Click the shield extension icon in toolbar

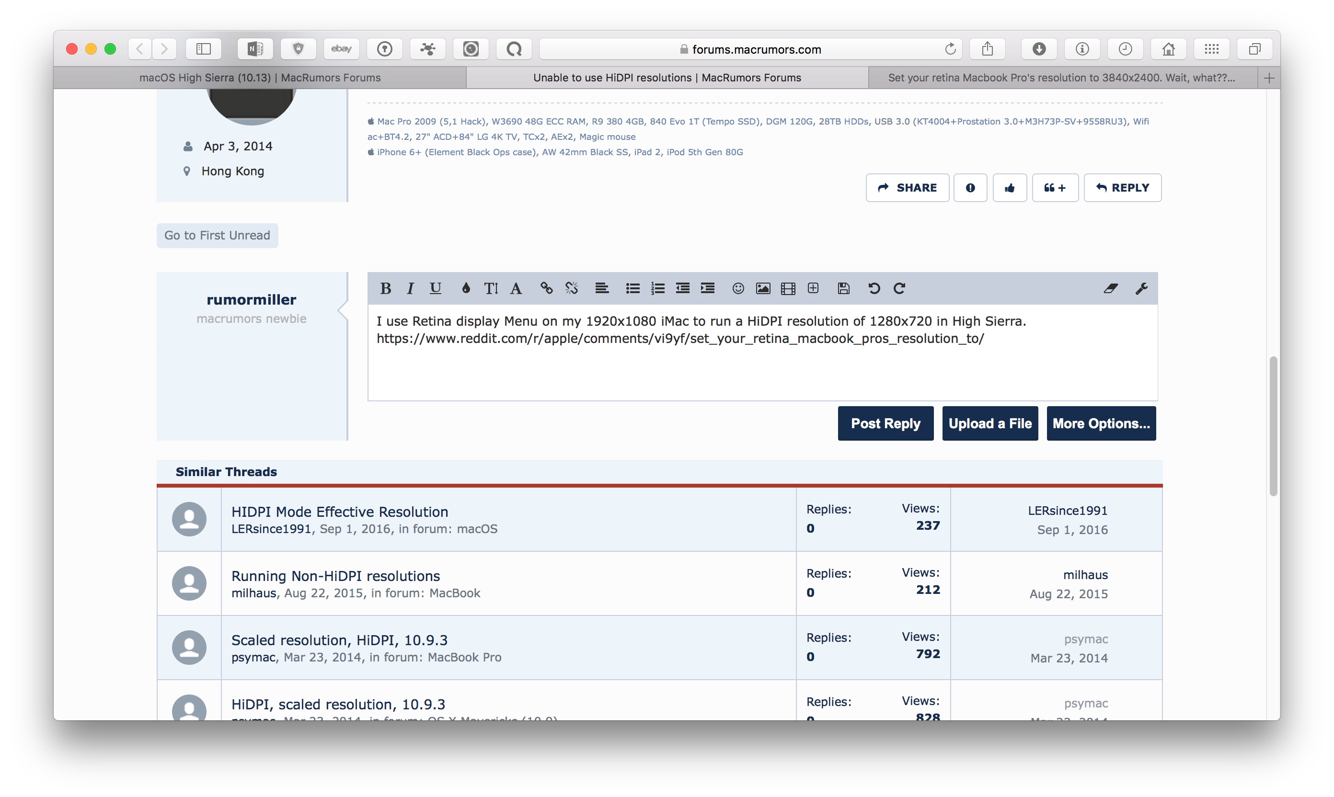pyautogui.click(x=298, y=49)
